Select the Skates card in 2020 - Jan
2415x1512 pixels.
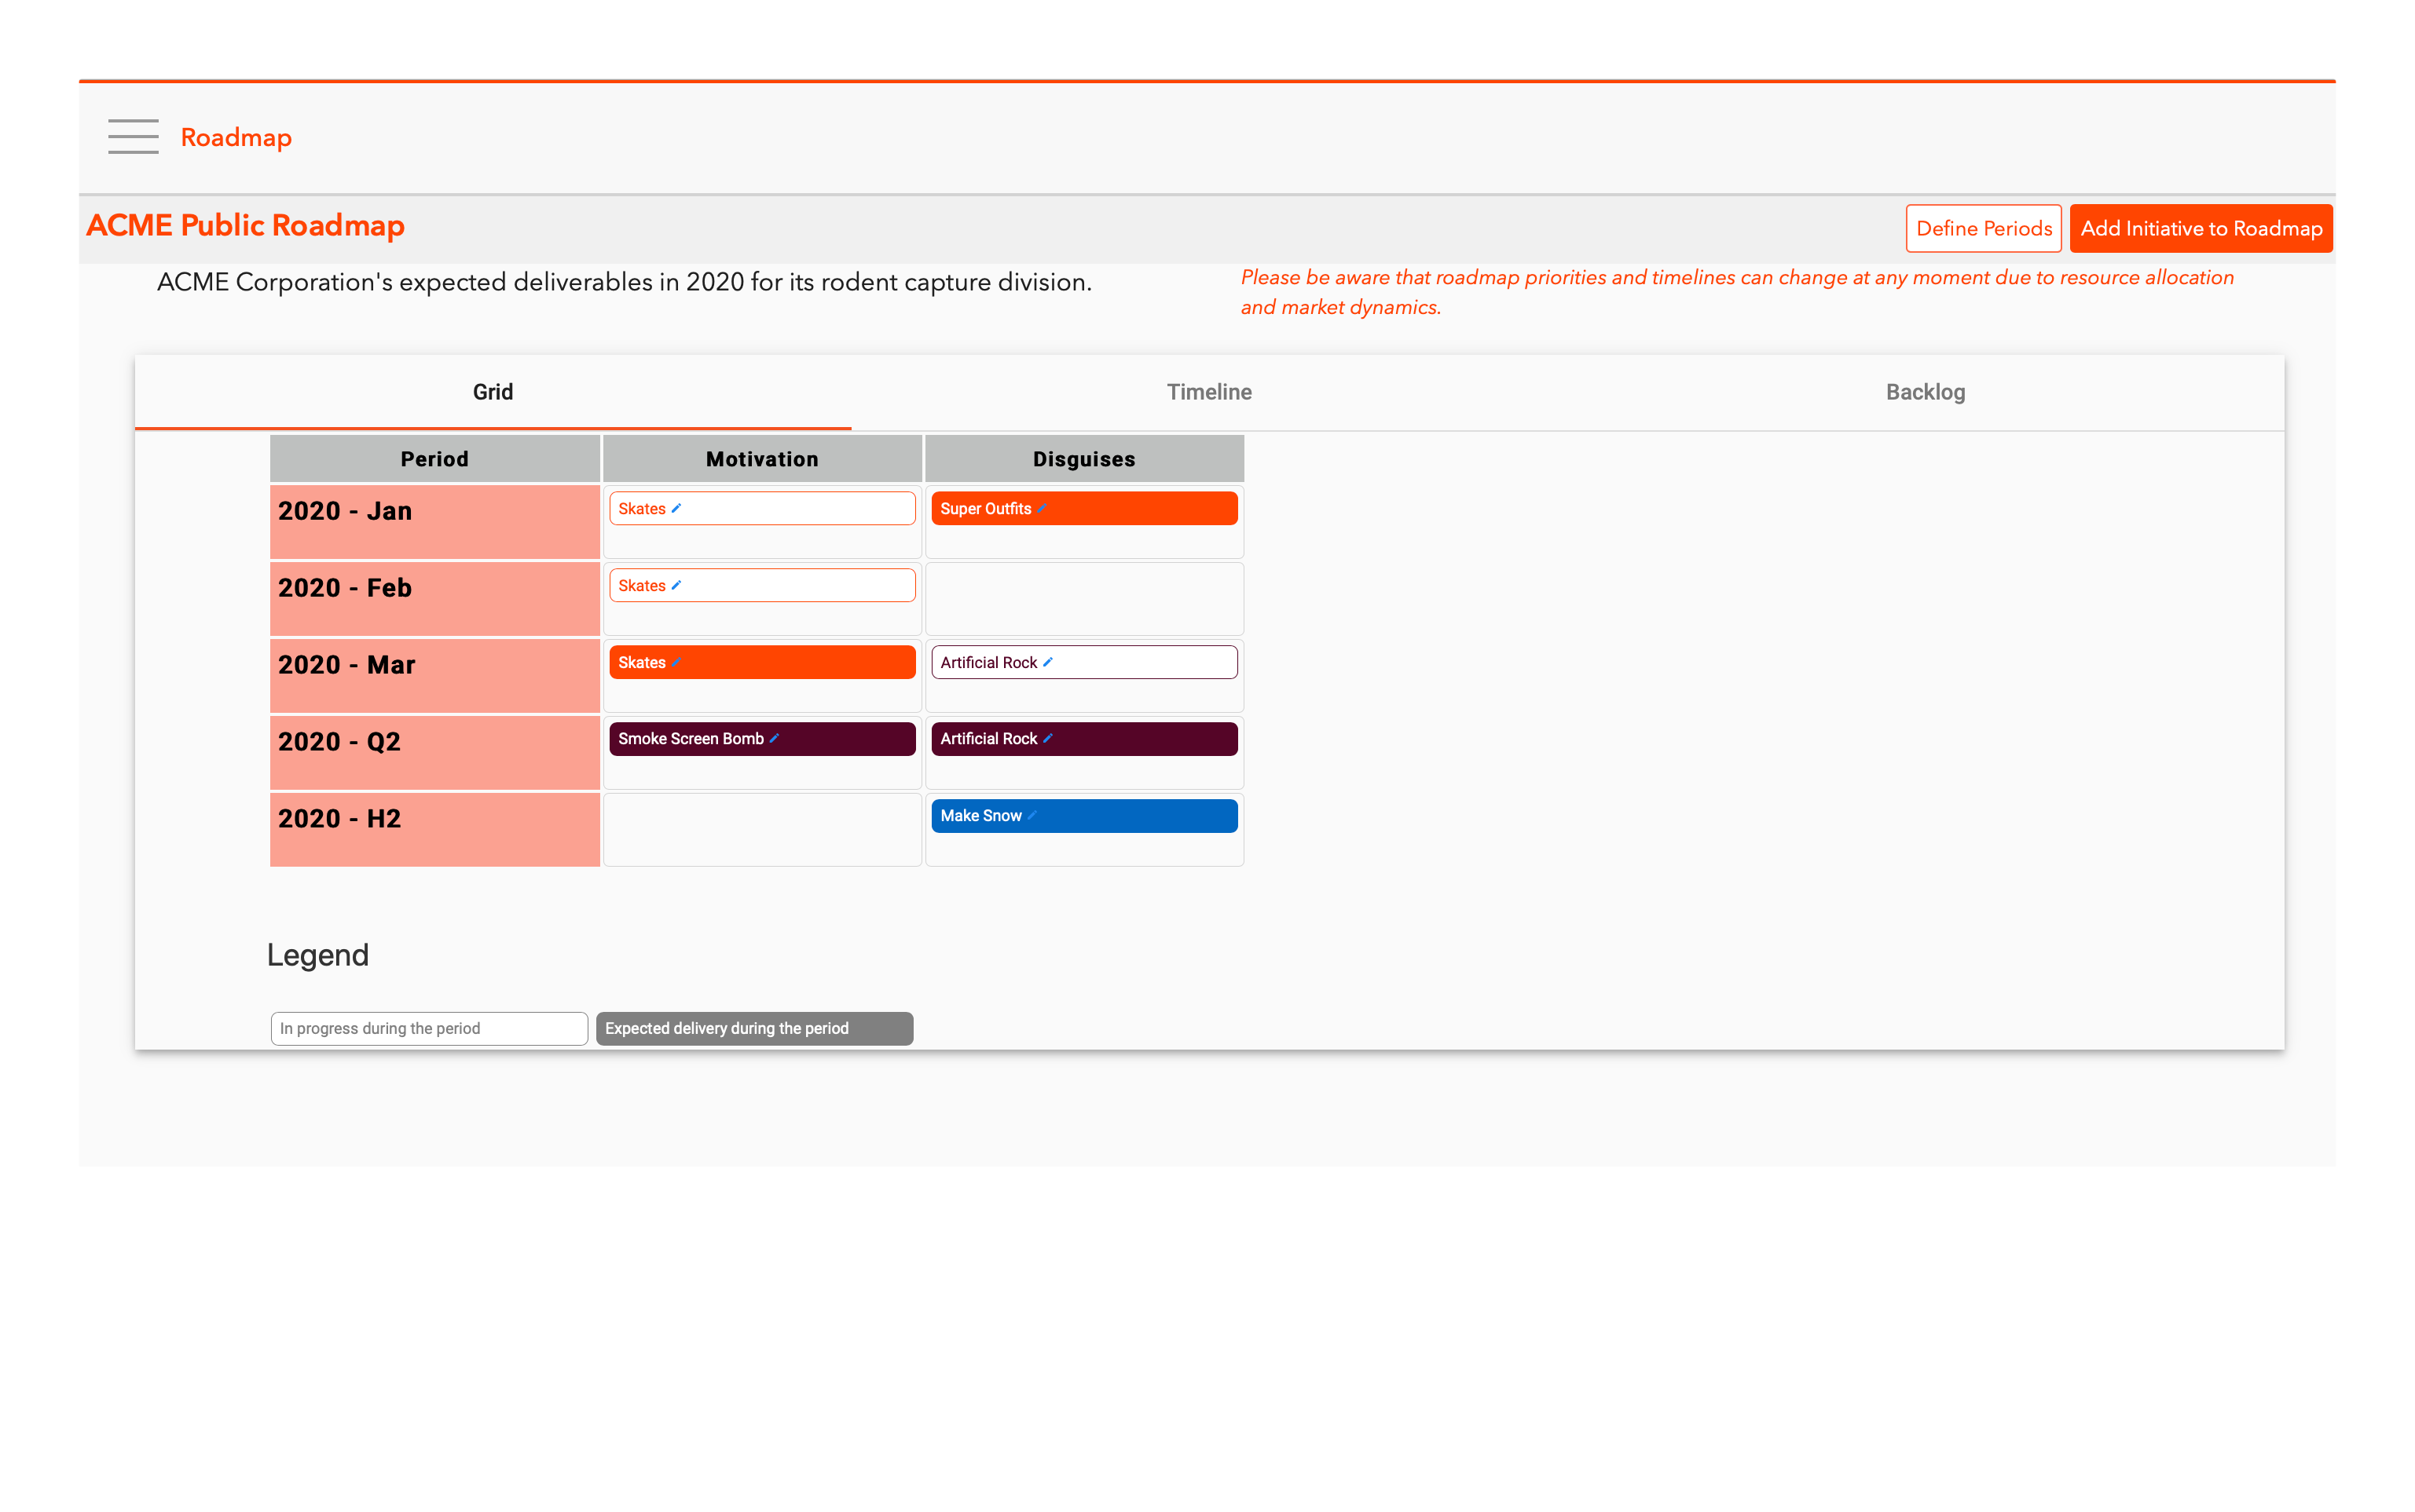click(762, 509)
